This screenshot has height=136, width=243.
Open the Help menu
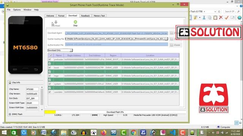pos(36,10)
